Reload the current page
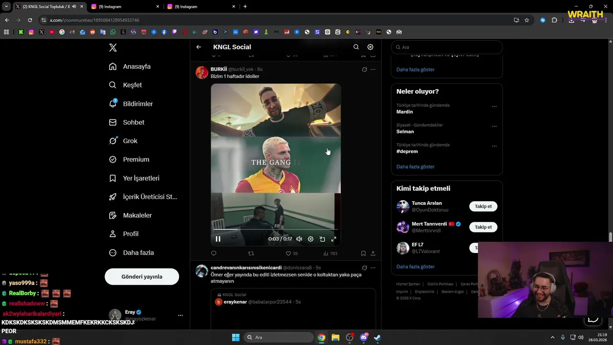This screenshot has width=613, height=345. [30, 20]
